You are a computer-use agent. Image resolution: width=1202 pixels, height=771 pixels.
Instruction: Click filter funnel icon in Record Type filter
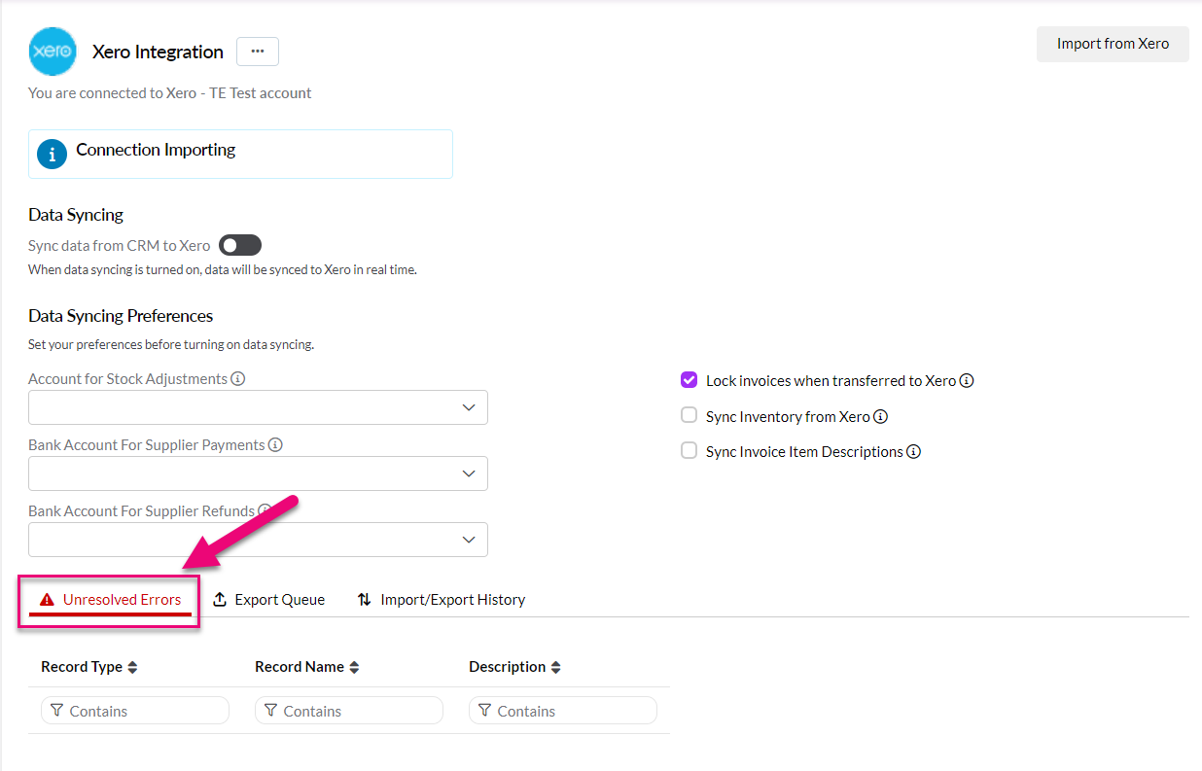(x=56, y=711)
